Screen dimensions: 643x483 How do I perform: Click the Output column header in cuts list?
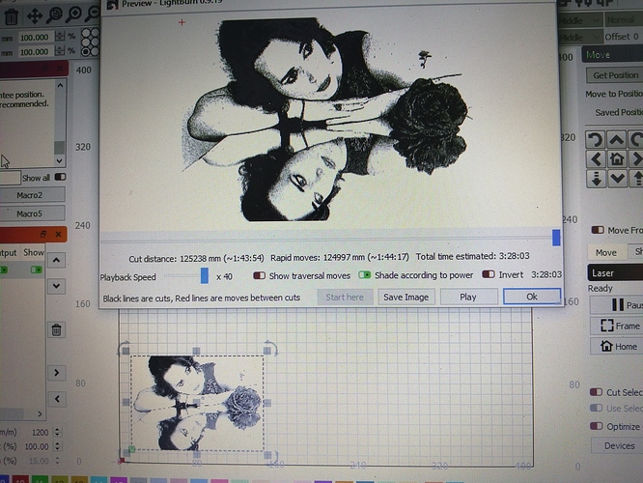click(x=9, y=252)
